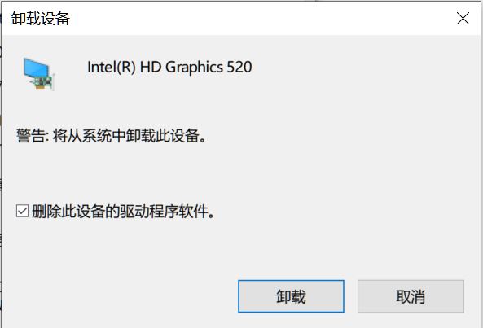
Task: Click the 驱动程序软件 checkbox caption
Action: click(123, 212)
